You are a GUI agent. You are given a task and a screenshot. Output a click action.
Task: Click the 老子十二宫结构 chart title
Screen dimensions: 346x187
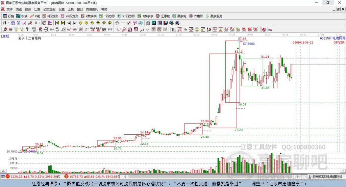30,38
